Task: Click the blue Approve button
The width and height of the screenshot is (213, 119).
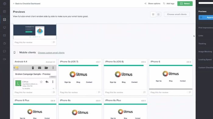Action: pos(206,18)
